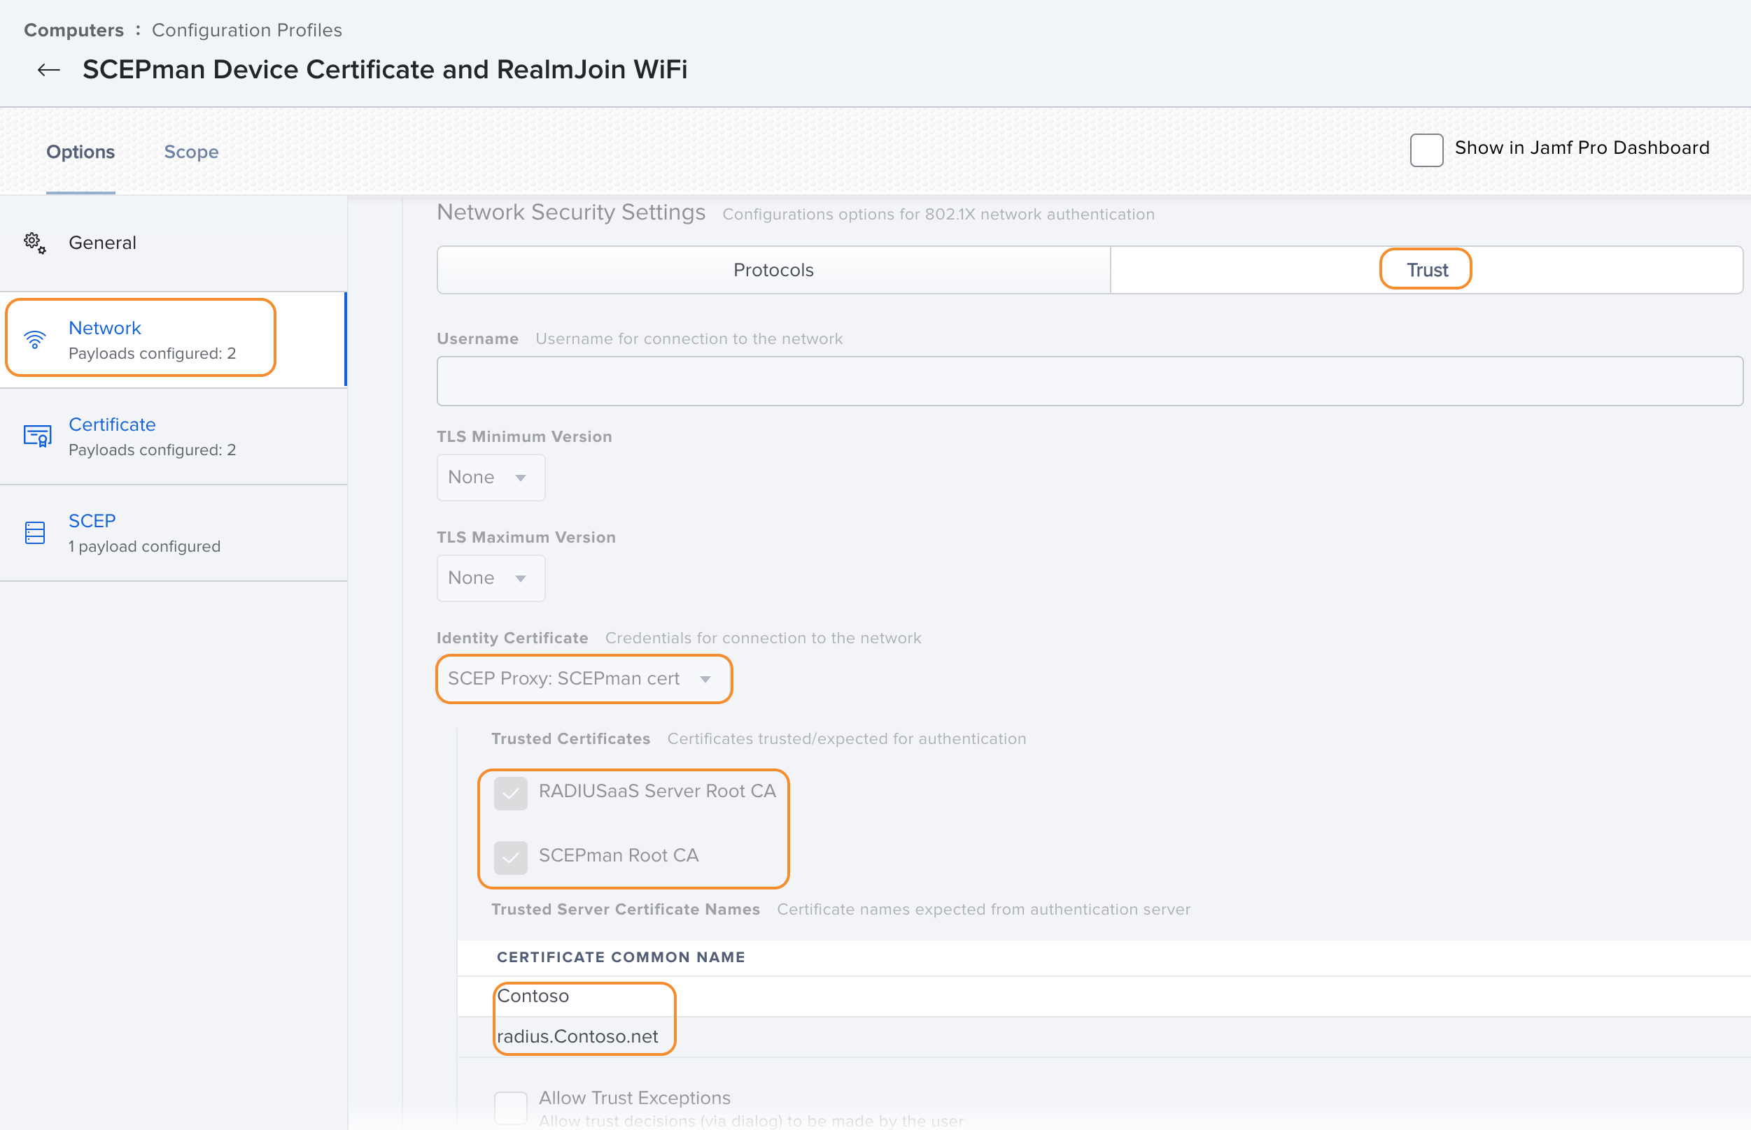Click the SCEP payload icon

click(x=34, y=533)
